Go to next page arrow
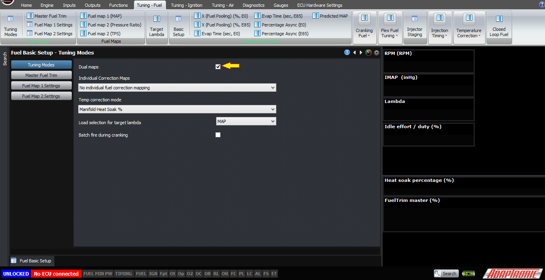Viewport: 545px width, 280px height. point(361,52)
